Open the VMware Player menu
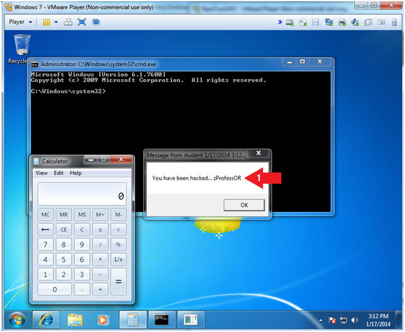 pyautogui.click(x=20, y=22)
